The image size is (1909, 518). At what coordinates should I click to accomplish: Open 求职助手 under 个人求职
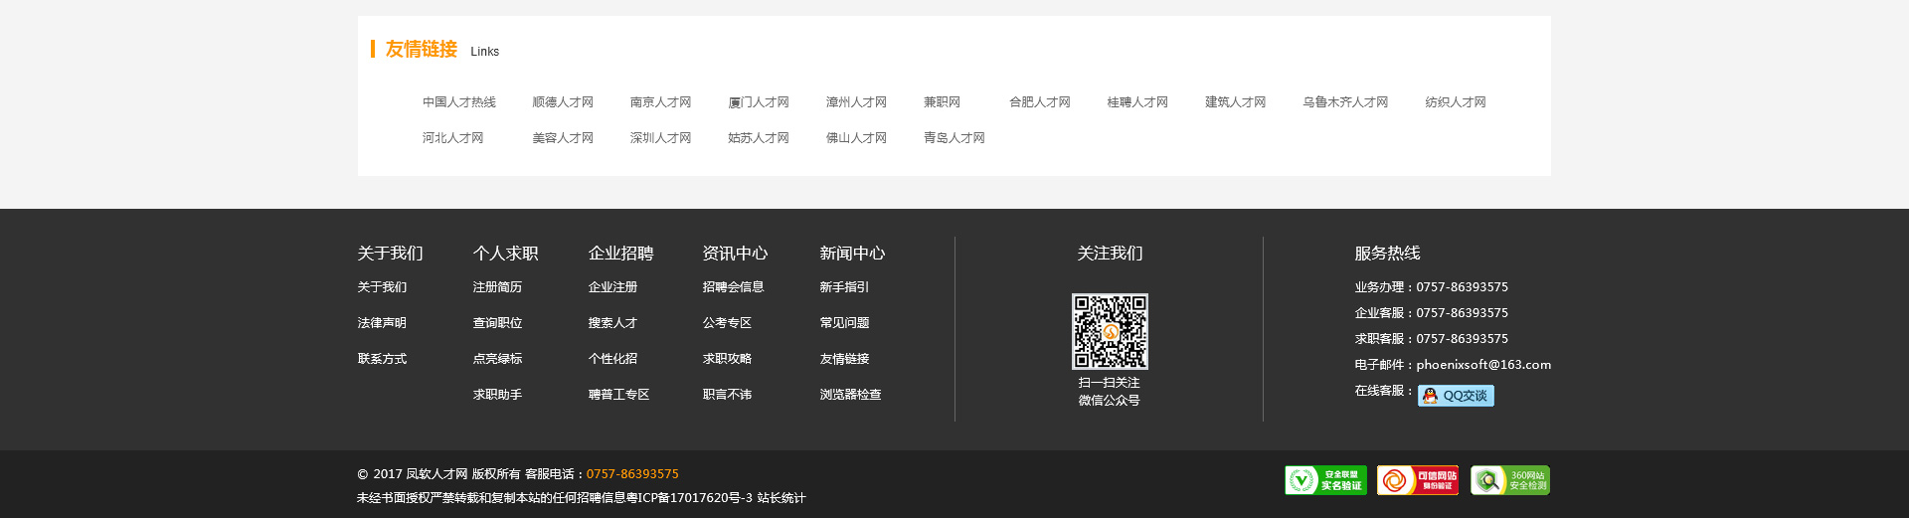pos(497,395)
